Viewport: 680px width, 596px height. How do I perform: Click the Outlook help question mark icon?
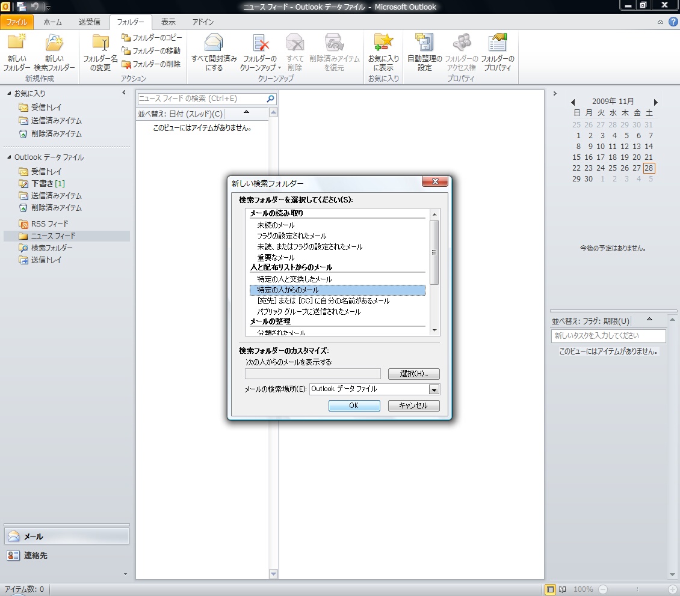673,22
